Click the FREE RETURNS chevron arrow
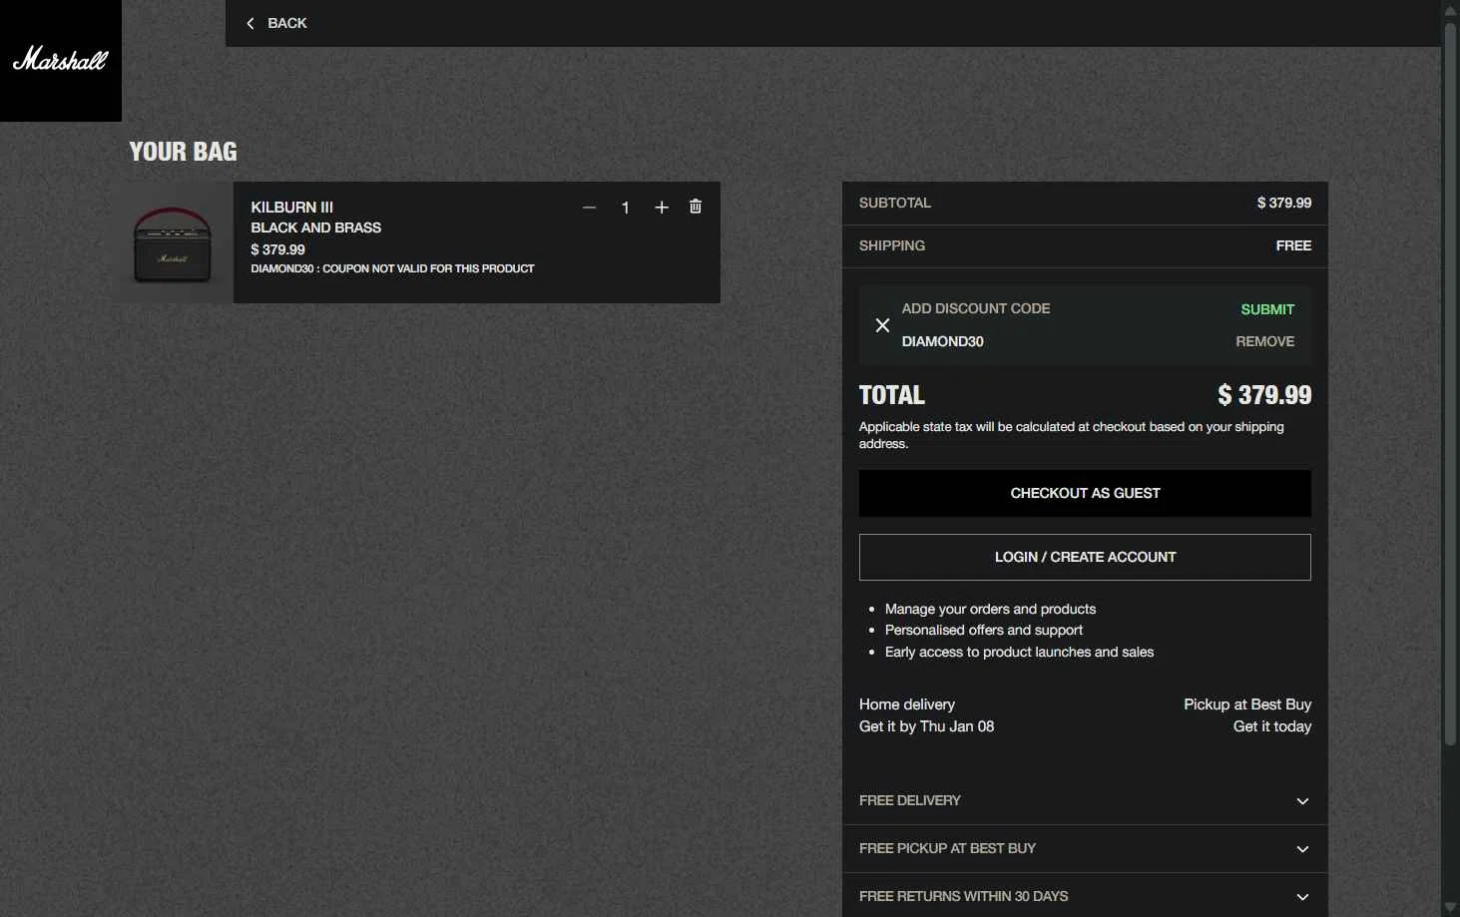The height and width of the screenshot is (917, 1460). click(x=1302, y=897)
